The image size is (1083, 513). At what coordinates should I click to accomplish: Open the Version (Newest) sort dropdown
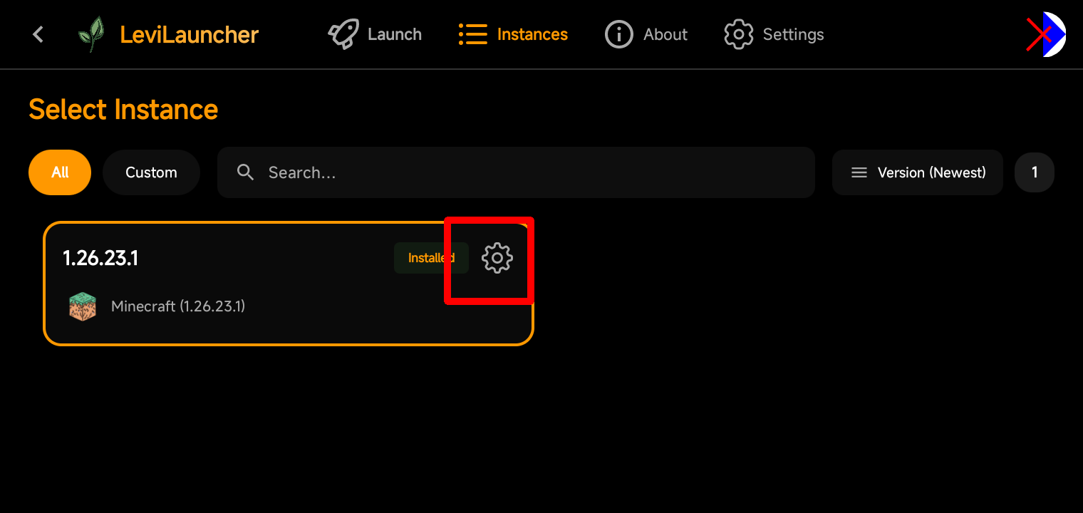point(918,172)
